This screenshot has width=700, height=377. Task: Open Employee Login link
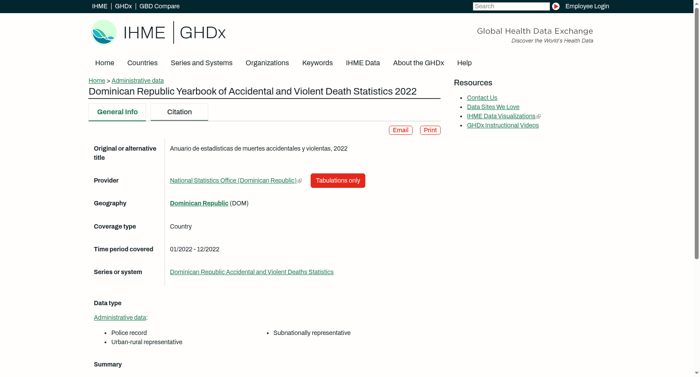pos(587,6)
